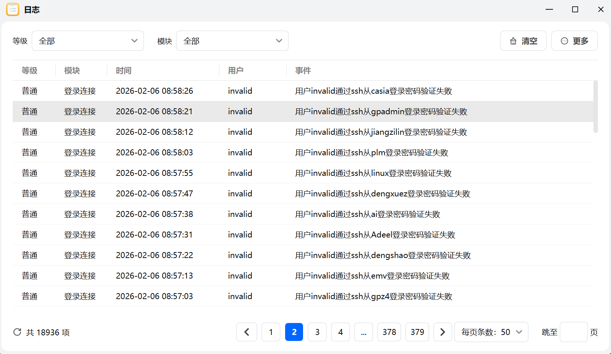Click the 模块 column header
The image size is (611, 354).
(x=72, y=71)
